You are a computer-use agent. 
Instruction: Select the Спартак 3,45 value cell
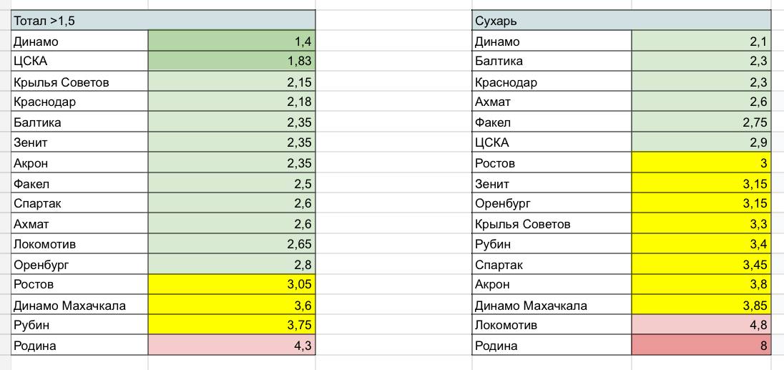point(702,265)
